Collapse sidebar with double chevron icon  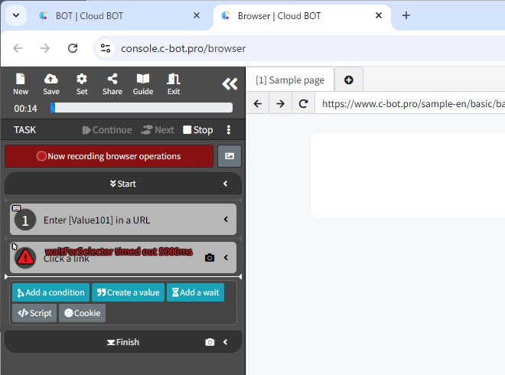230,84
